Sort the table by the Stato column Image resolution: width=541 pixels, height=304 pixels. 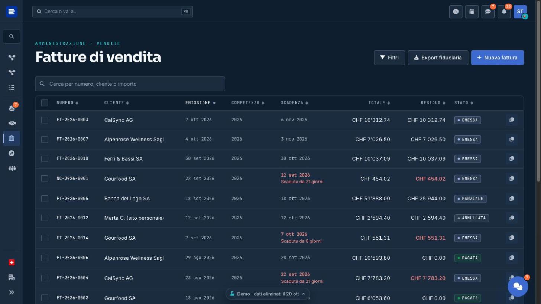click(x=464, y=103)
